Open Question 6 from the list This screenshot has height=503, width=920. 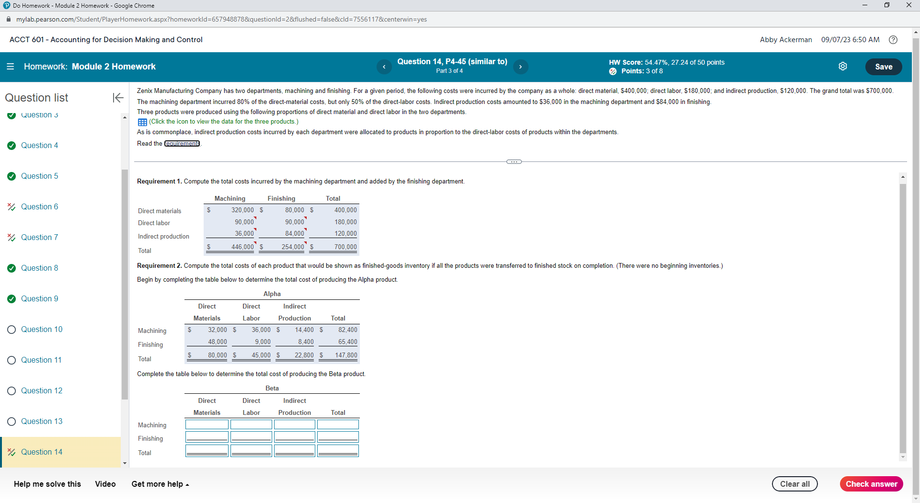point(40,207)
